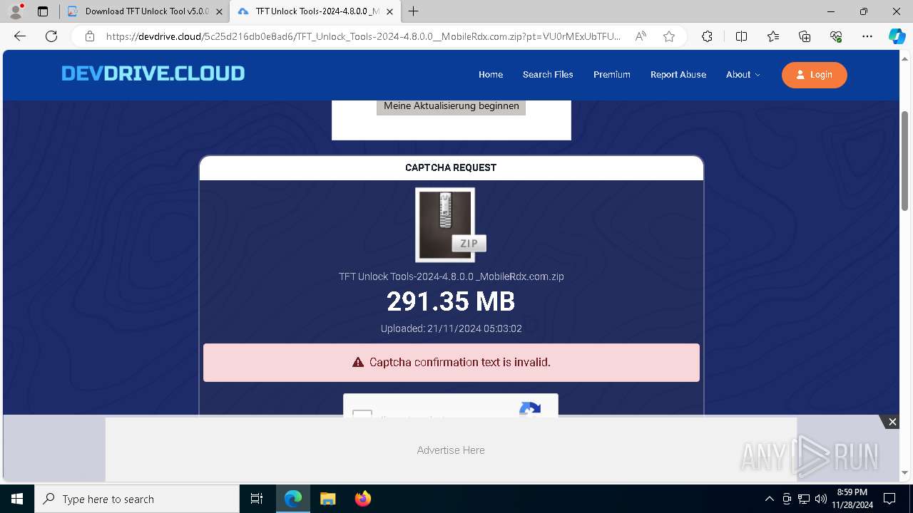The width and height of the screenshot is (913, 513).
Task: Open the Favorites list icon
Action: click(x=773, y=36)
